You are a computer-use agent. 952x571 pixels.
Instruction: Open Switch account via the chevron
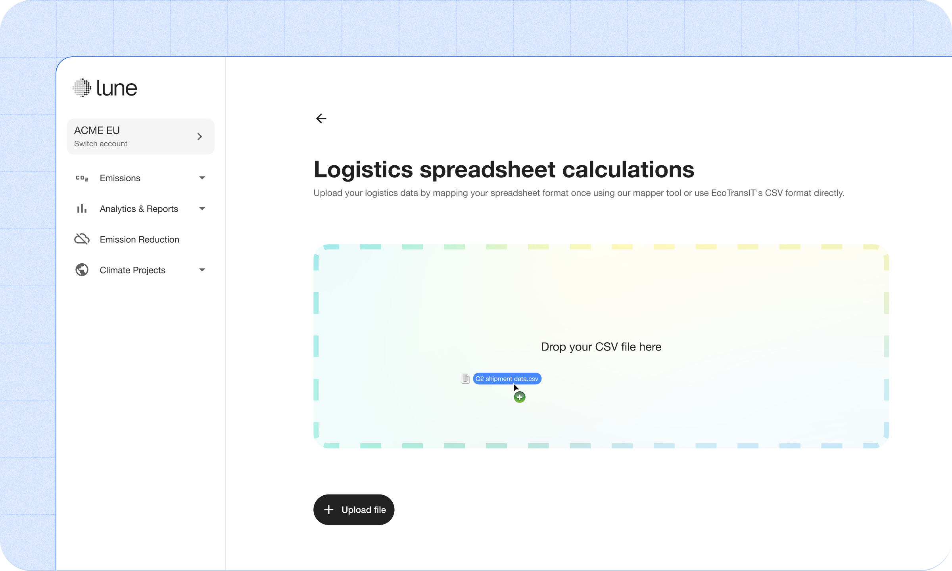200,136
